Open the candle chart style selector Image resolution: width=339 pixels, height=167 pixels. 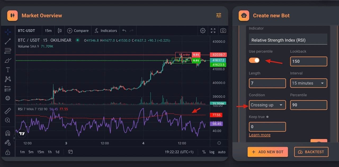point(60,30)
